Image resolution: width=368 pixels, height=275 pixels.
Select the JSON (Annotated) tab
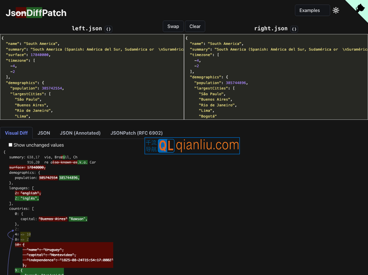coord(80,133)
